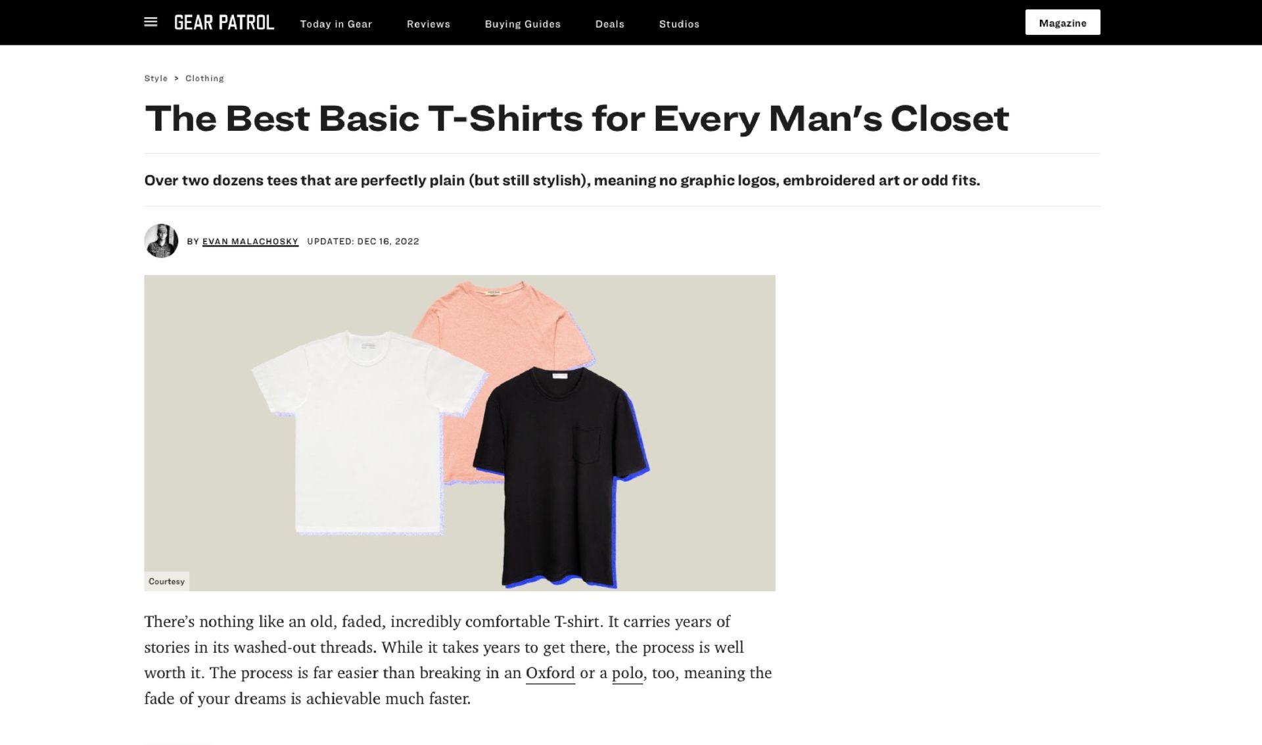Click the Courtesy image credit label
This screenshot has height=745, width=1262.
click(x=166, y=581)
